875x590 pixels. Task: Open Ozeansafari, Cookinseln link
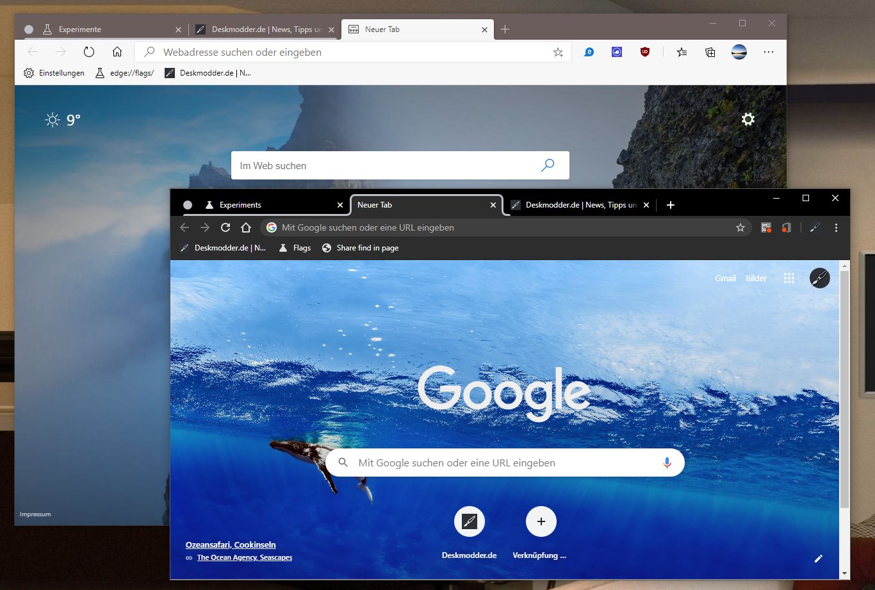click(x=231, y=545)
